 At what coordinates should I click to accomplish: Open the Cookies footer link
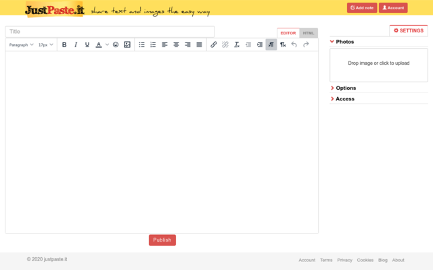[365, 260]
